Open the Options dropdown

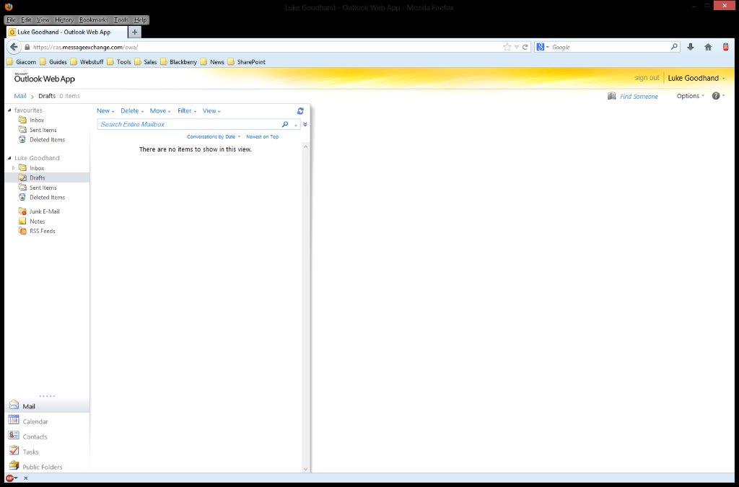click(690, 96)
